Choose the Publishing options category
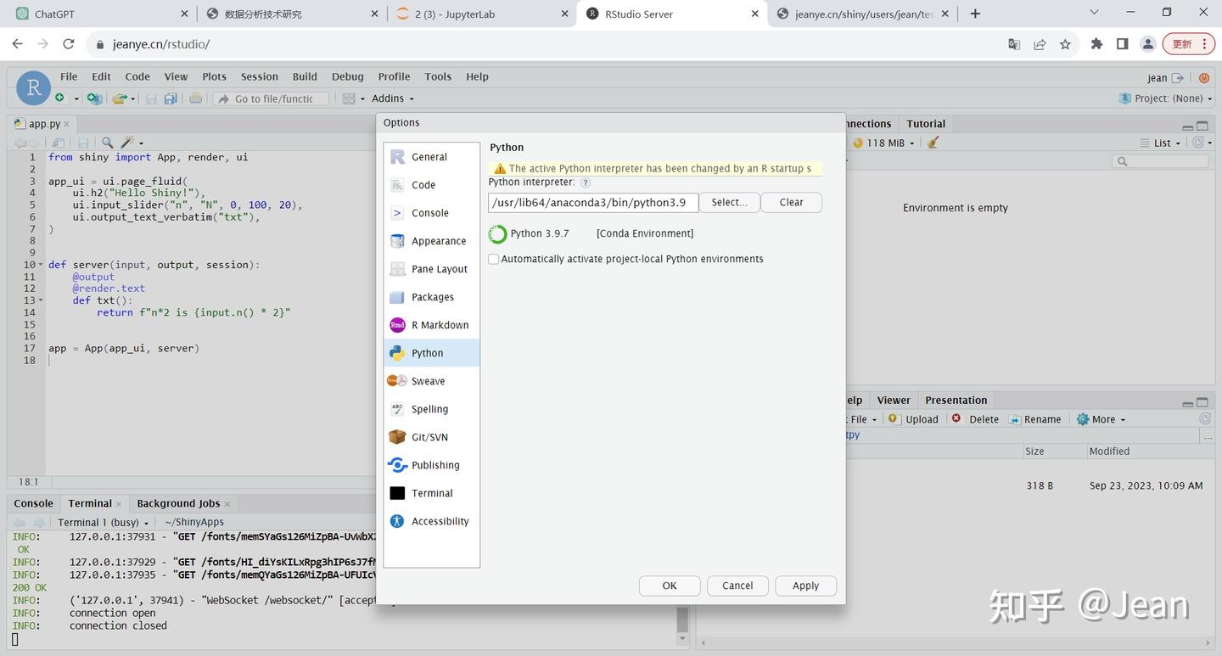The height and width of the screenshot is (656, 1222). point(431,465)
